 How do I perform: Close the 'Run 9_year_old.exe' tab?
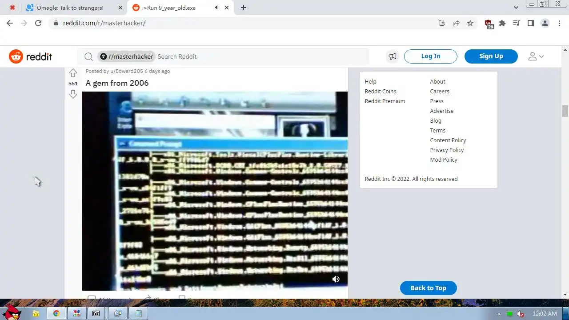[x=228, y=8]
